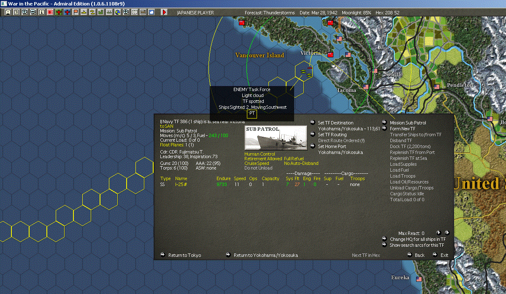The height and width of the screenshot is (294, 506).
Task: Toggle Cruise Speed setting
Action: pyautogui.click(x=257, y=163)
